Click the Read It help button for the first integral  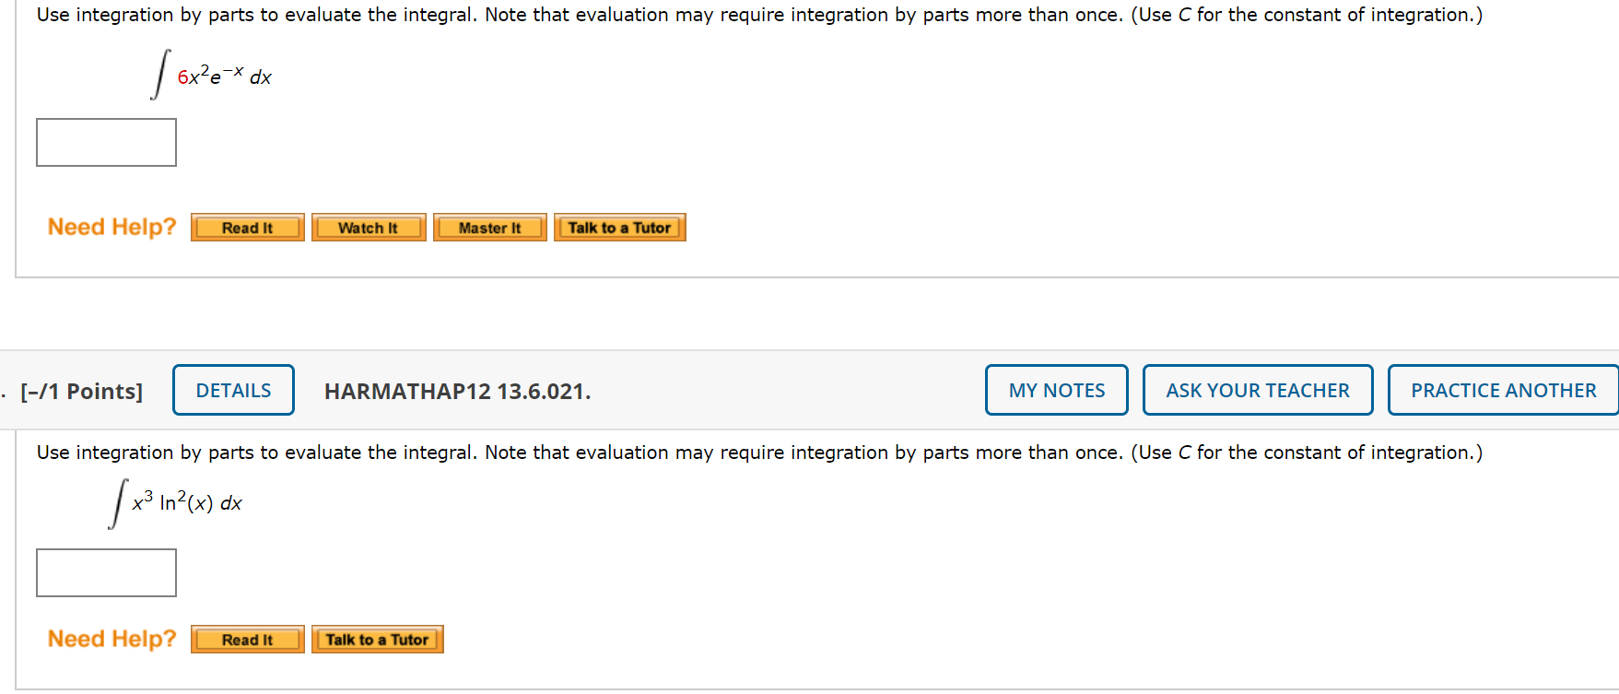click(x=246, y=227)
